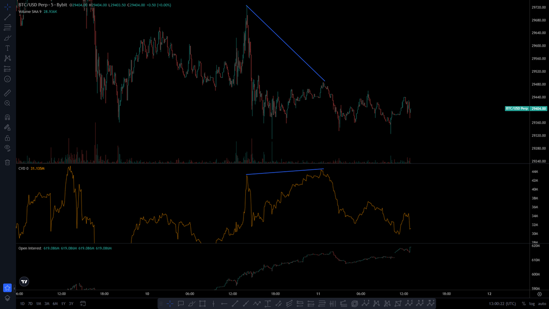Open the Fibonacci/gann tools in left sidebar

[7, 27]
